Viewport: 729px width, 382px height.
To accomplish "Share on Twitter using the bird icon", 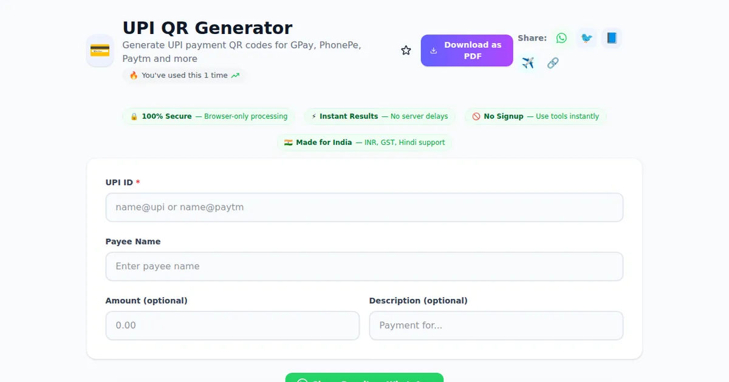I will pos(586,38).
